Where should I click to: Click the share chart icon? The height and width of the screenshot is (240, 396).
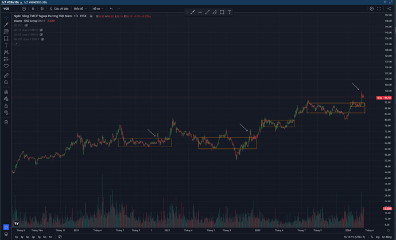coord(389,9)
